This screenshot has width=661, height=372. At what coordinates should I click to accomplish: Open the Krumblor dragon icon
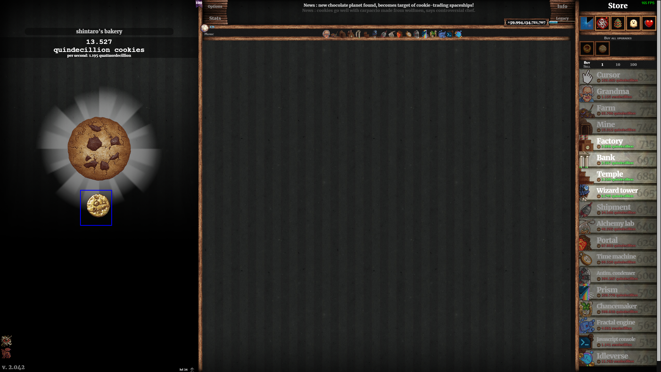click(6, 353)
